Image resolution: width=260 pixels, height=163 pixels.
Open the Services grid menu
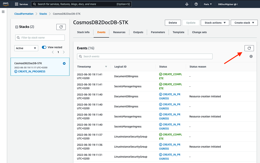(16, 4)
